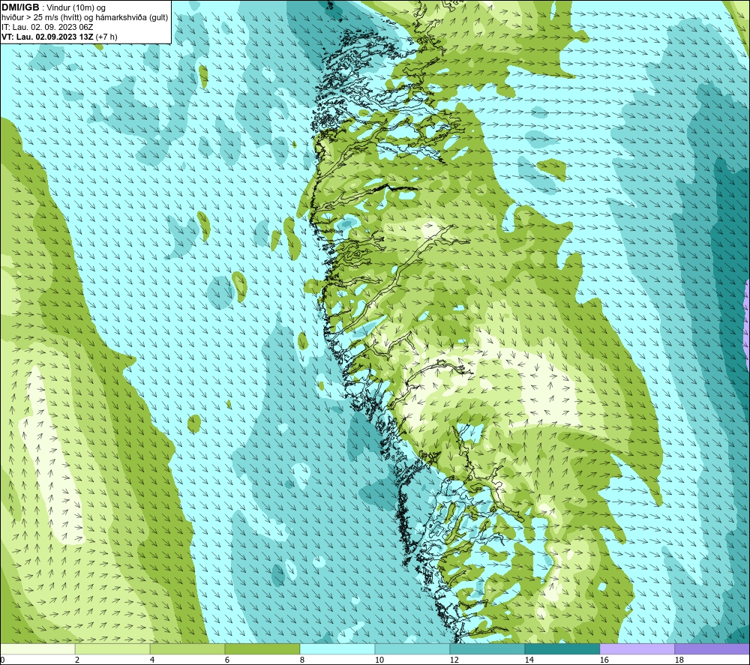Click the 10–12 m/s turquoise swatch
Screen dimensions: 750x665
point(412,649)
